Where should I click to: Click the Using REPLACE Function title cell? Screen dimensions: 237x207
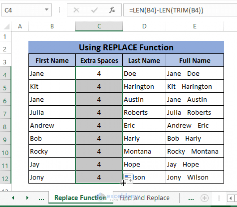(x=126, y=47)
